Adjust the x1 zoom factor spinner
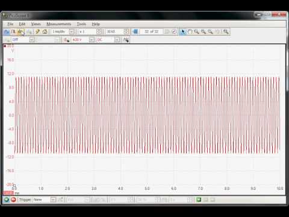Screen dimensions: 289x217 (99, 31)
